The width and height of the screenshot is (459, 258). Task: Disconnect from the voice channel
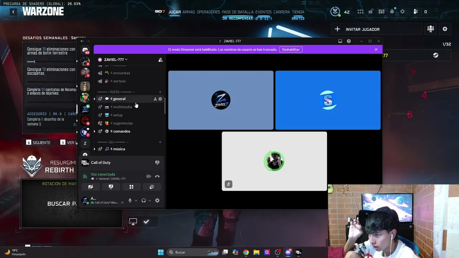[157, 176]
